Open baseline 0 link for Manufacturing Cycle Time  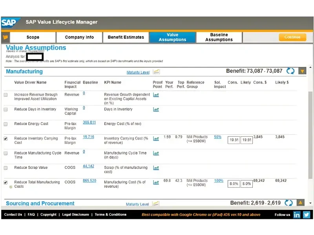(x=84, y=152)
